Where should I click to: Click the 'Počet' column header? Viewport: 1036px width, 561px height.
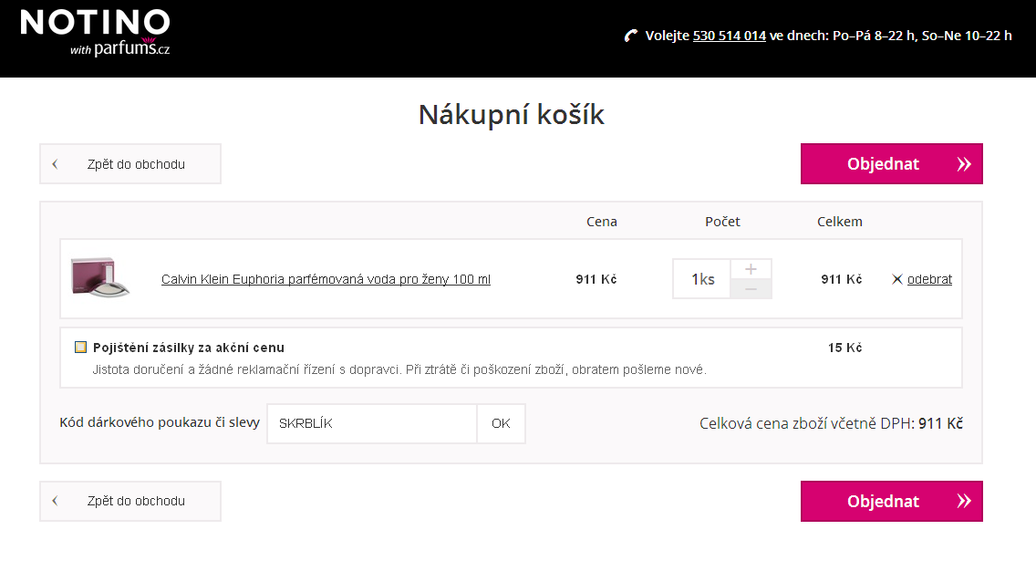pos(722,222)
